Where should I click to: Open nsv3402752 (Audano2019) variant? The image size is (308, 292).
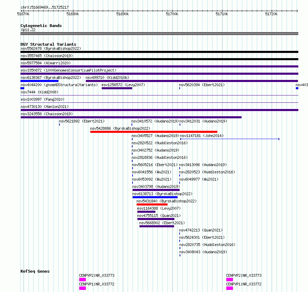tap(155, 150)
